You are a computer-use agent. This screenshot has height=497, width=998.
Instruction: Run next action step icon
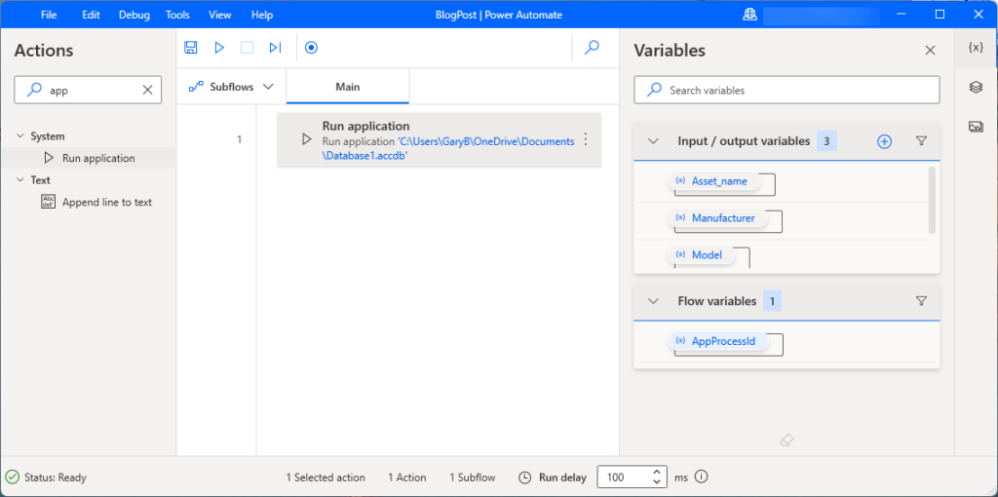[x=275, y=48]
